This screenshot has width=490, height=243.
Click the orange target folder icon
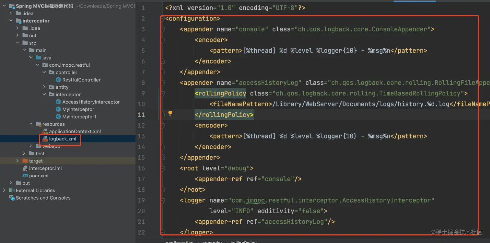tap(25, 161)
